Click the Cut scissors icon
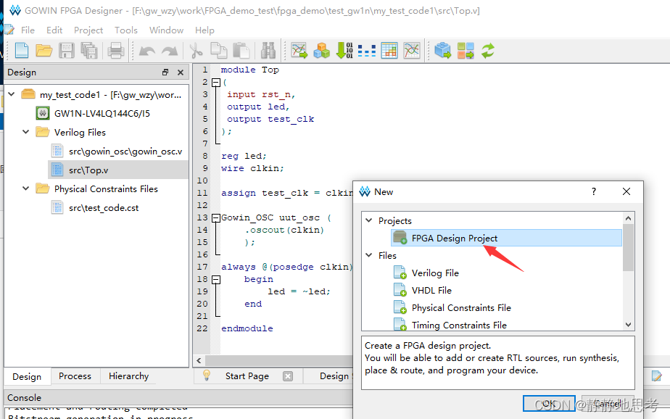This screenshot has height=419, width=670. click(x=196, y=51)
